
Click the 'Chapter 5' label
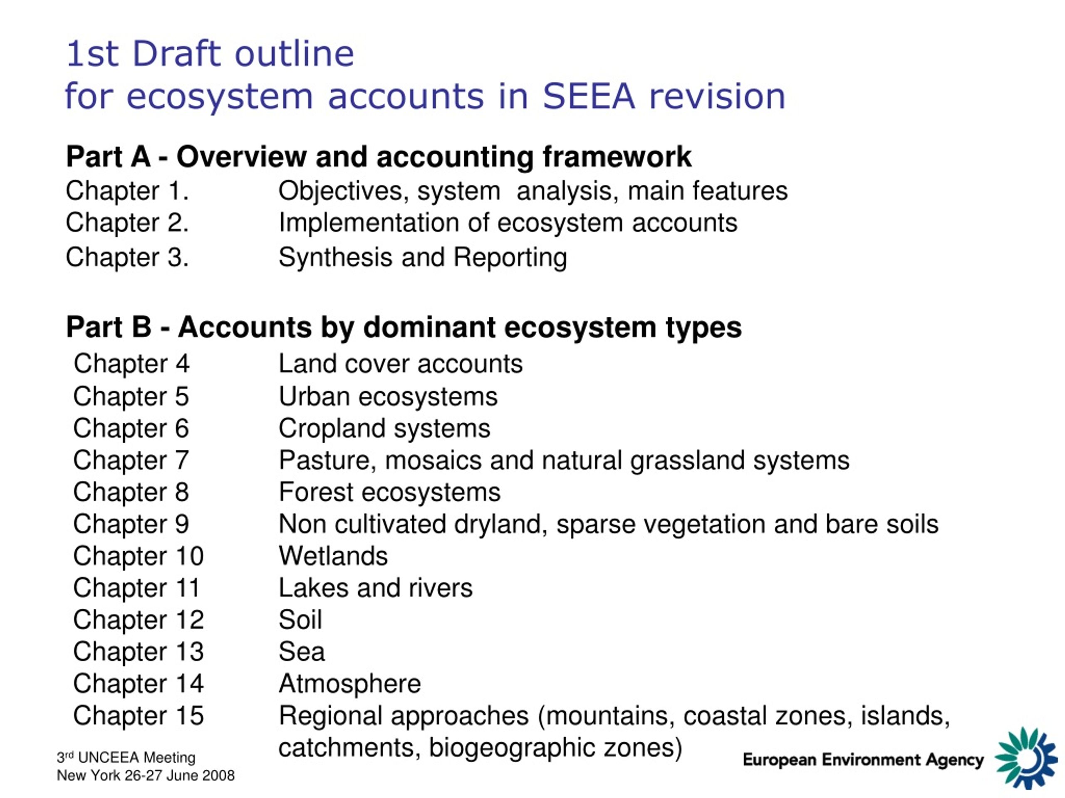coord(131,397)
